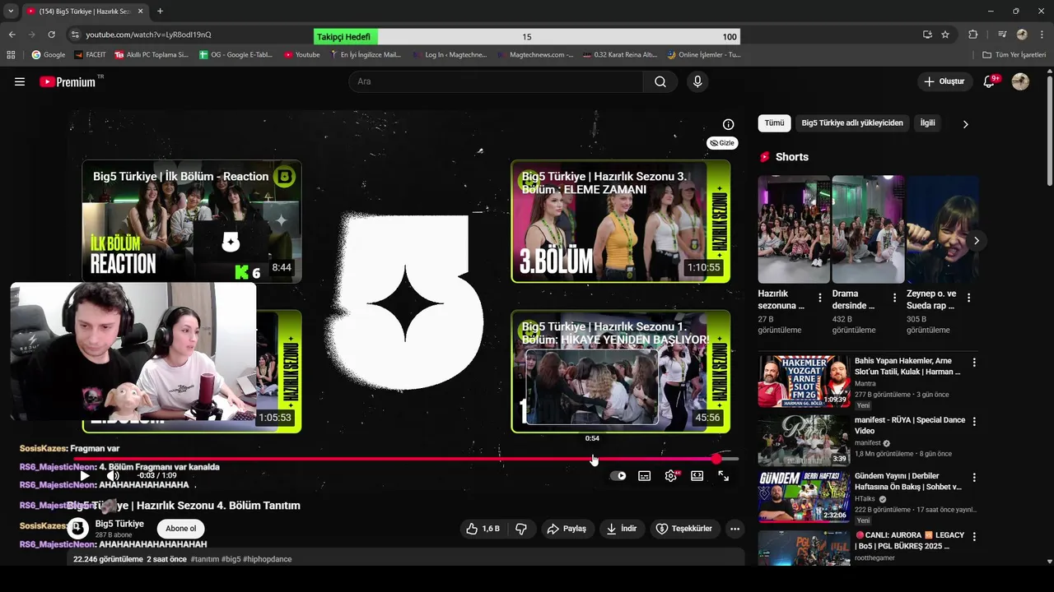
Task: Open options for Bahis Yapan Hakemler video
Action: point(974,363)
